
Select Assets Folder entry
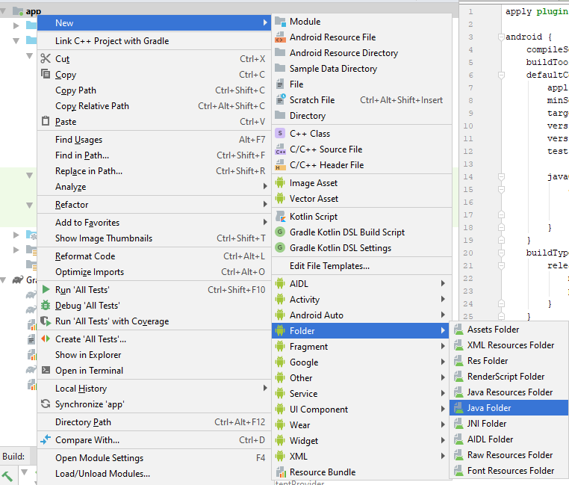[x=493, y=330]
